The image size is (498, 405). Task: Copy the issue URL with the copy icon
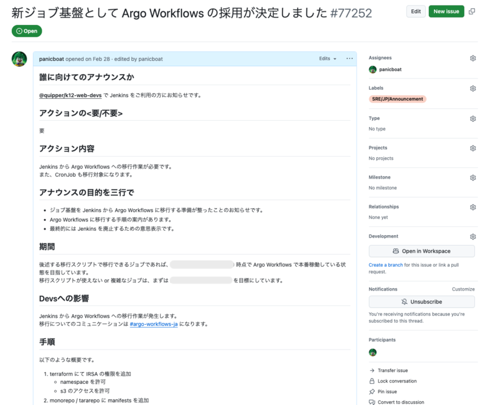click(x=471, y=12)
